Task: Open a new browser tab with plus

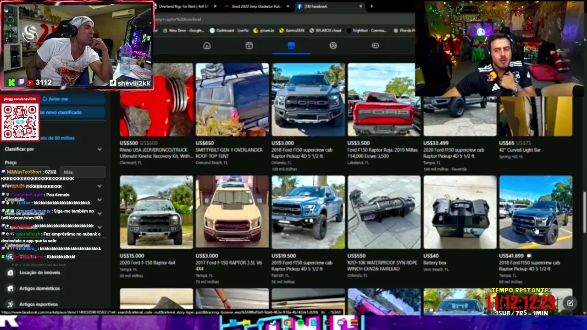Action: coord(371,6)
